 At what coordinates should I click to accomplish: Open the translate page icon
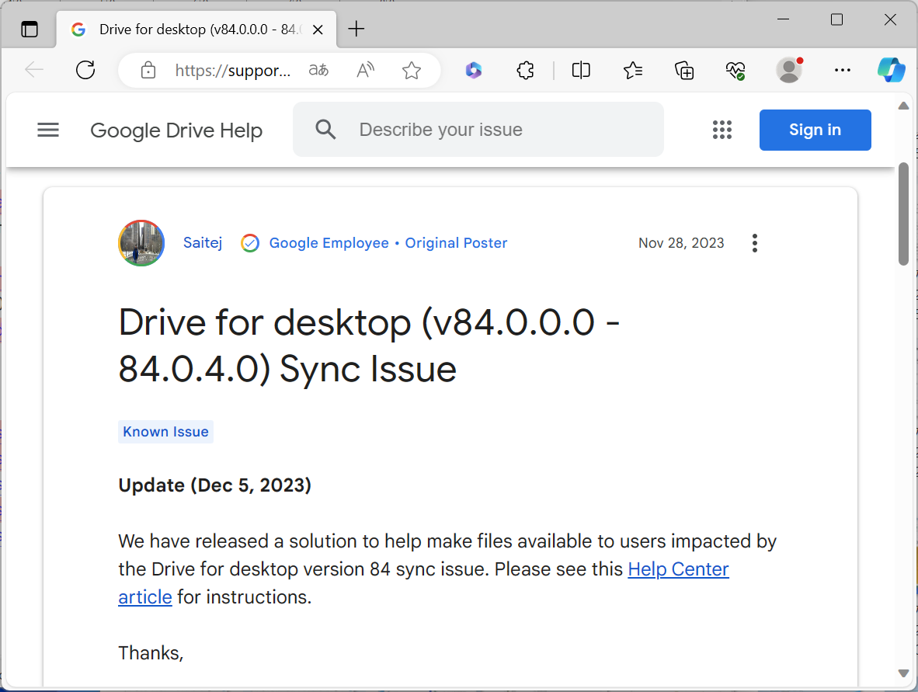(318, 71)
